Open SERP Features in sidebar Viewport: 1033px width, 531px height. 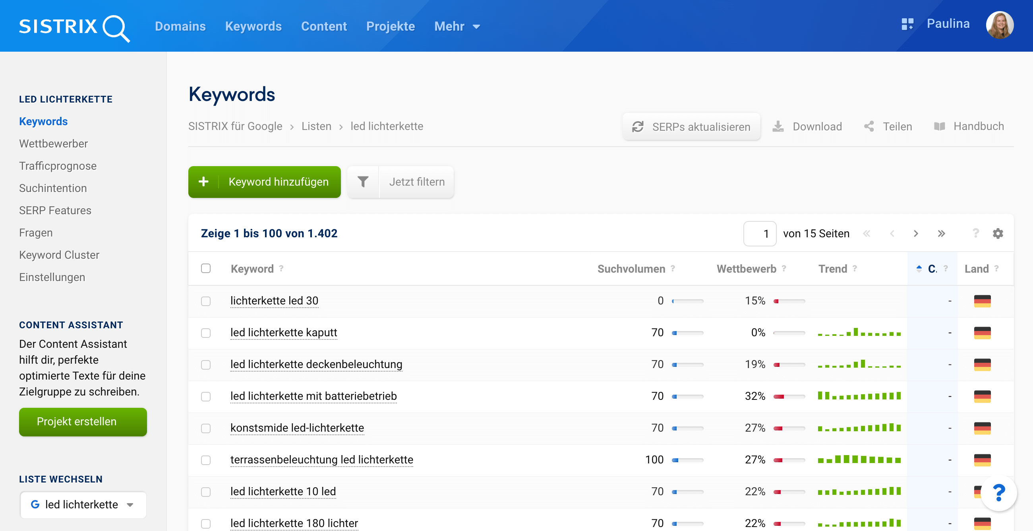click(55, 211)
